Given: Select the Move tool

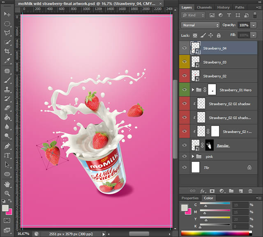Looking at the screenshot, I should (x=7, y=14).
